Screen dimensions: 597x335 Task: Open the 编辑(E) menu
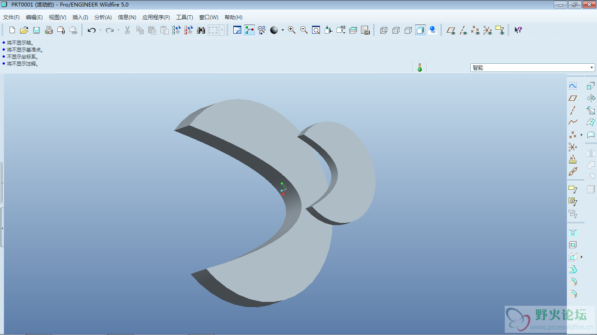click(x=34, y=17)
